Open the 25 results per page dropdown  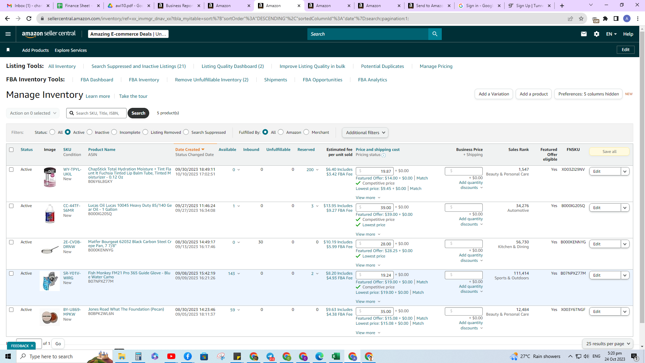[608, 344]
